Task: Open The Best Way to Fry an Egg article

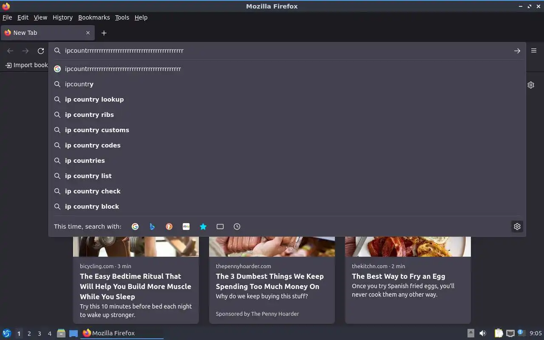Action: coord(408,280)
